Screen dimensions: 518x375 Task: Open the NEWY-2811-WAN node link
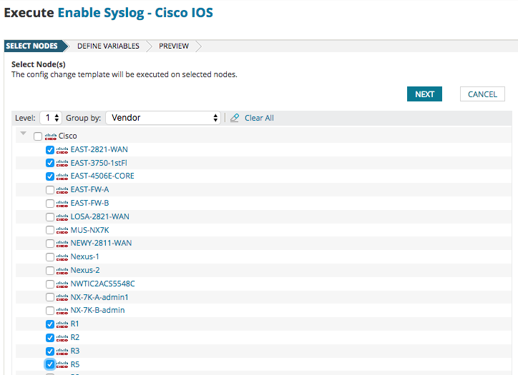point(101,244)
